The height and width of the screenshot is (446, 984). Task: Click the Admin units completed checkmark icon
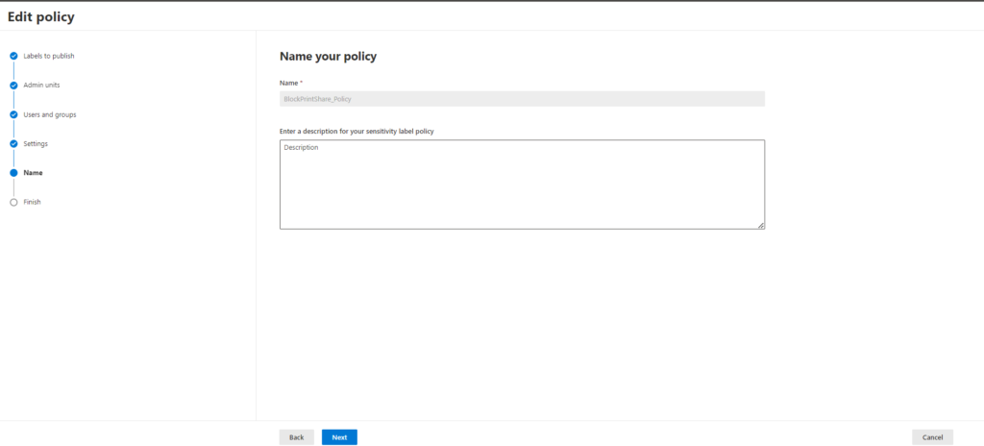click(13, 86)
